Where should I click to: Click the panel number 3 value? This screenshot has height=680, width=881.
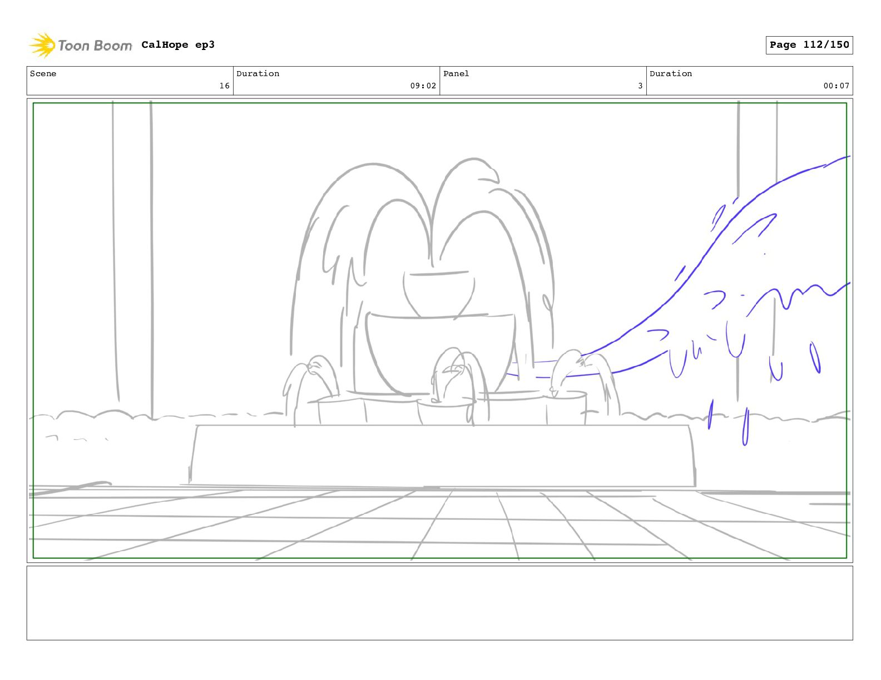point(640,86)
